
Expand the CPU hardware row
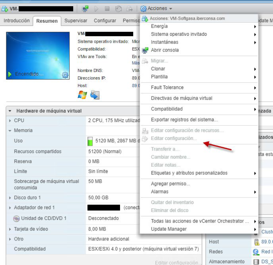pyautogui.click(x=10, y=121)
